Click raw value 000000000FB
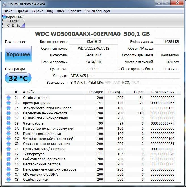This screenshot has height=187, width=186. coord(162,149)
